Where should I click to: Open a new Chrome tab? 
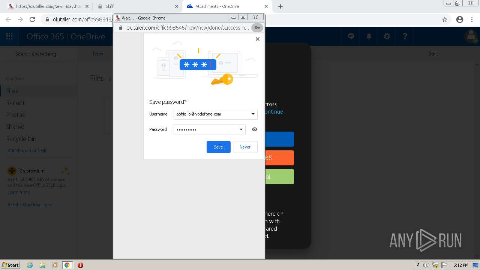pos(280,6)
